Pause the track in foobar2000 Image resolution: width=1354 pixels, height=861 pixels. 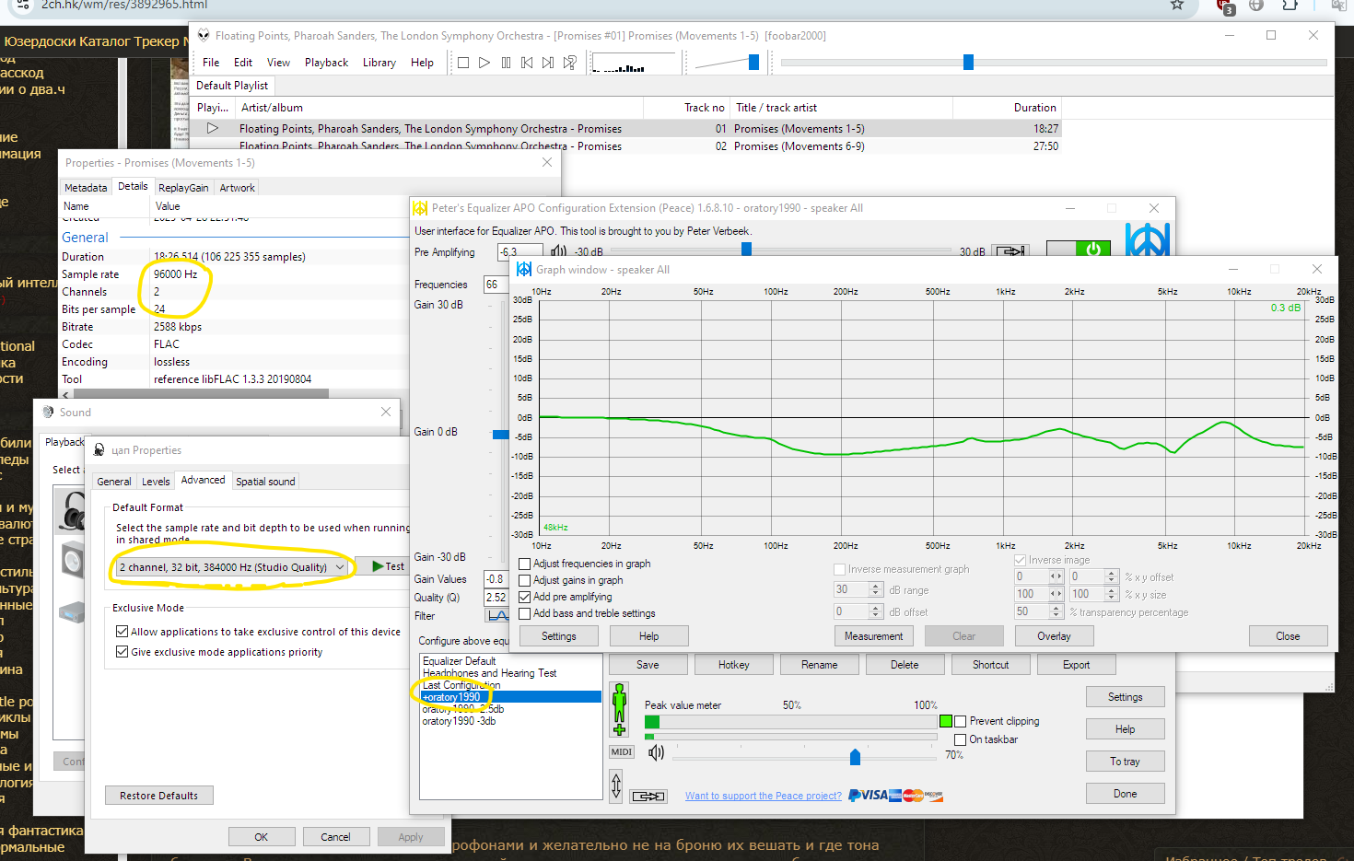click(x=506, y=63)
